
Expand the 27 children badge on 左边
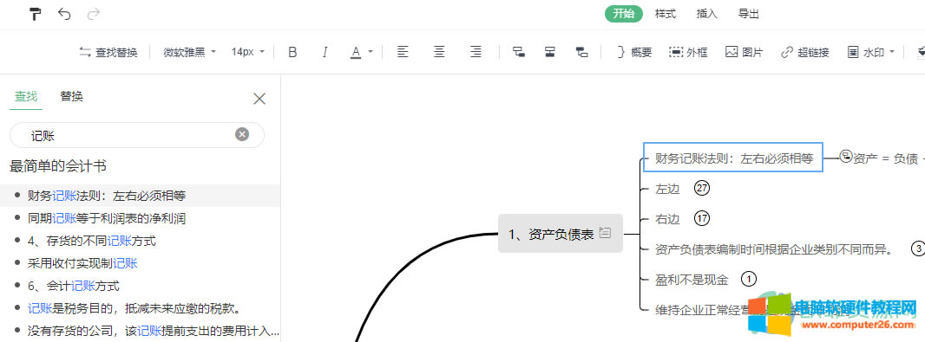701,189
